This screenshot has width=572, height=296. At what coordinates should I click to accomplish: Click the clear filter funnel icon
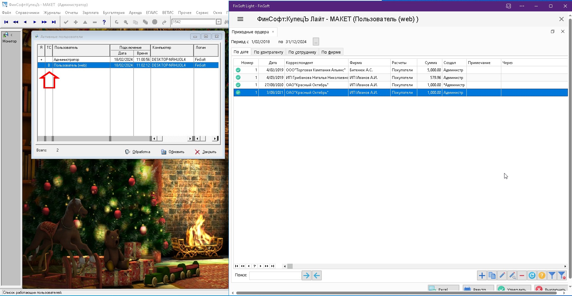(562, 276)
